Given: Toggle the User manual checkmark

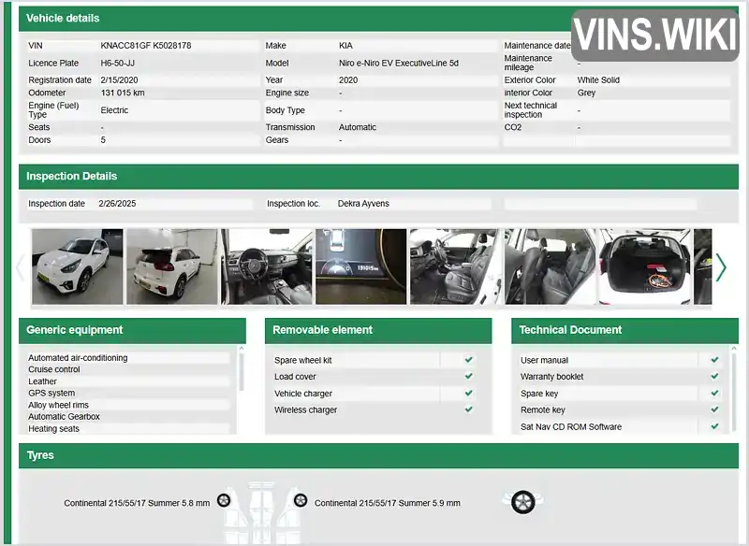Looking at the screenshot, I should tap(714, 360).
